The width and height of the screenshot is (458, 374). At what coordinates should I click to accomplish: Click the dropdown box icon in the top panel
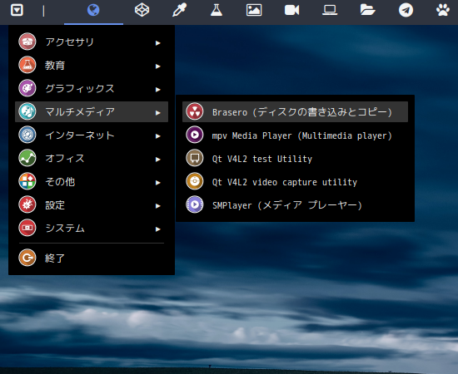[17, 11]
